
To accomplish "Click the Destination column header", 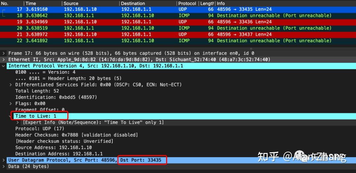I will click(133, 3).
